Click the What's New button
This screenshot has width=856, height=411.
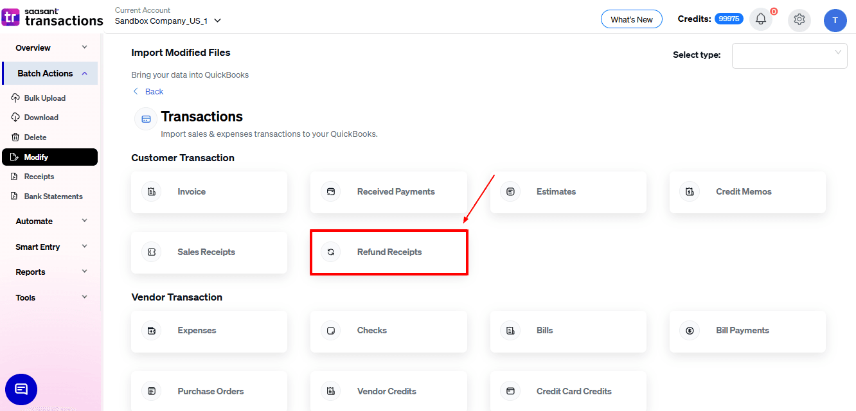click(x=631, y=19)
